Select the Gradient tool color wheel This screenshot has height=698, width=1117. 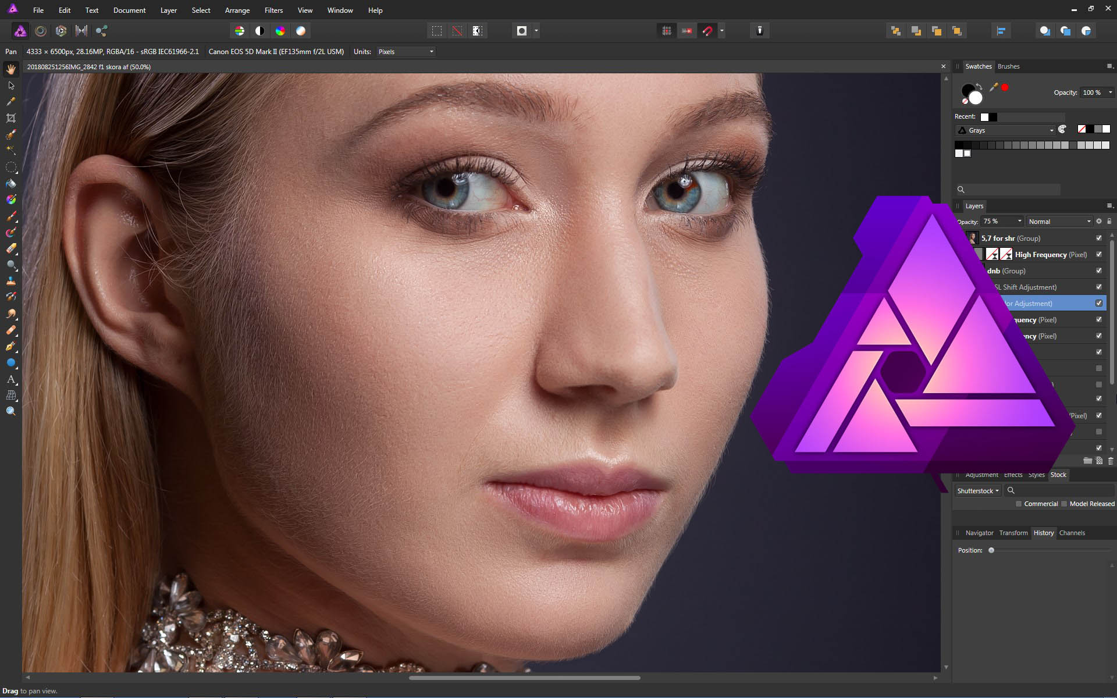[x=11, y=200]
